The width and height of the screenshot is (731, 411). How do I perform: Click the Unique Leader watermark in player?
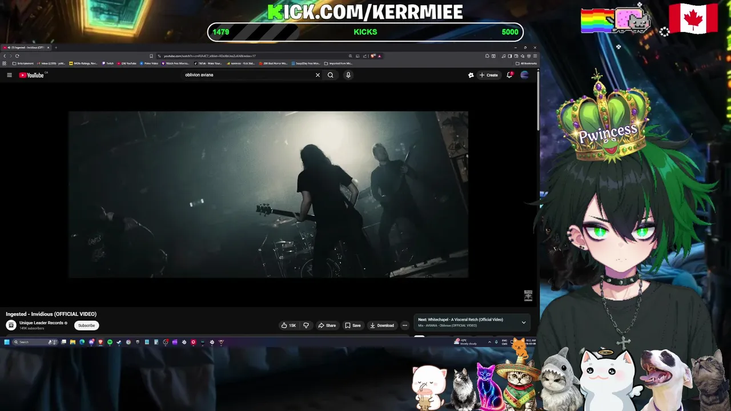[528, 295]
